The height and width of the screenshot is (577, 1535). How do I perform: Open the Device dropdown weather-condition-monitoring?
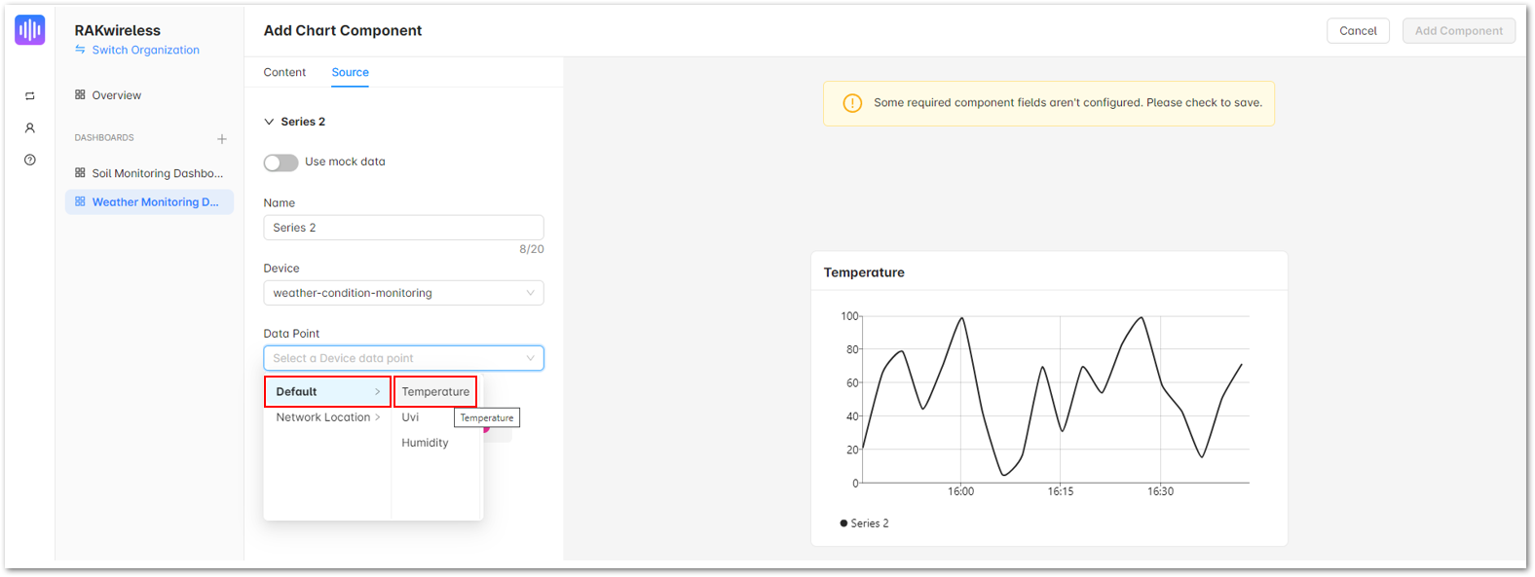[403, 293]
